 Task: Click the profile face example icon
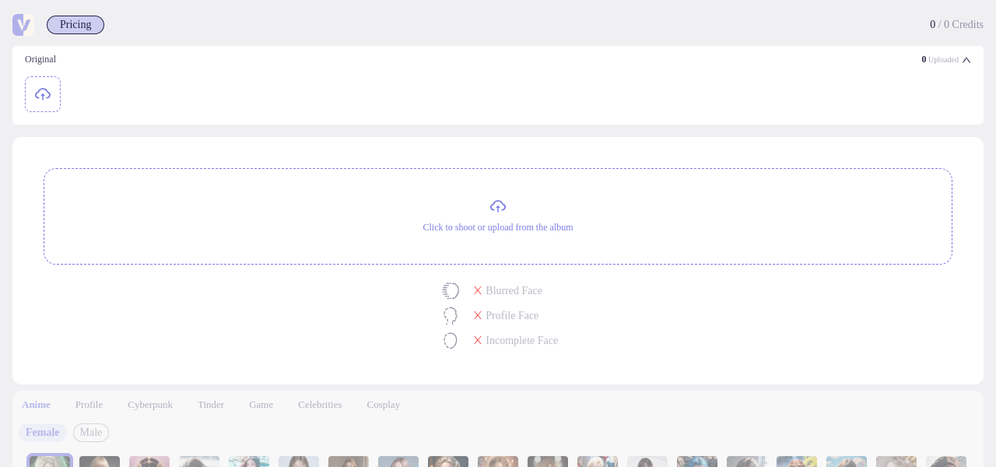(x=451, y=316)
